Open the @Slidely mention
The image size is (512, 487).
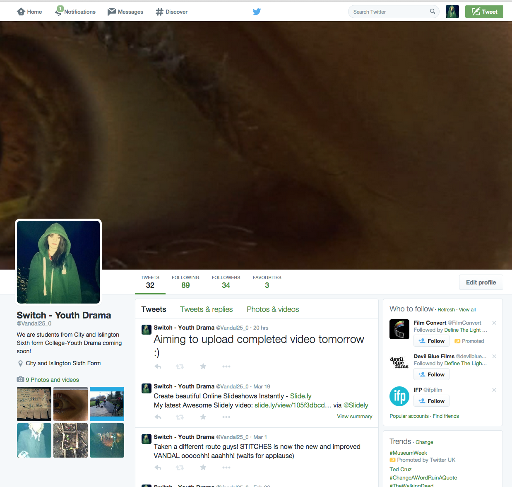pos(356,405)
